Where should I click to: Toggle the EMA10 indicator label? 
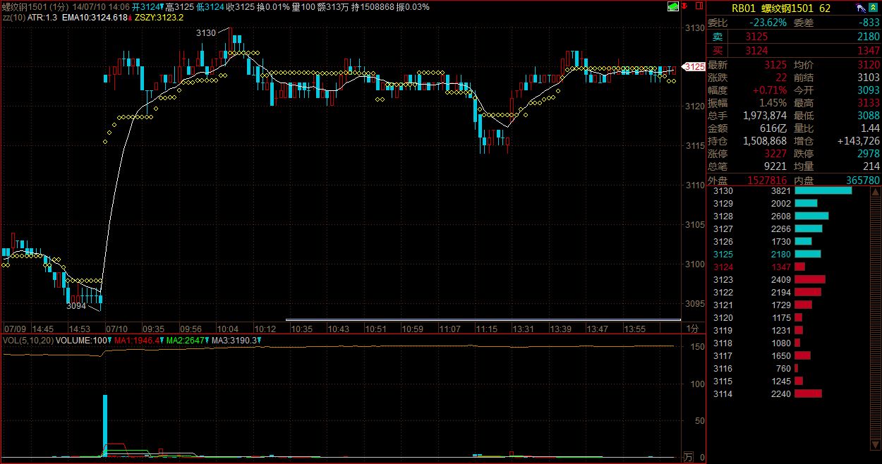coord(98,16)
